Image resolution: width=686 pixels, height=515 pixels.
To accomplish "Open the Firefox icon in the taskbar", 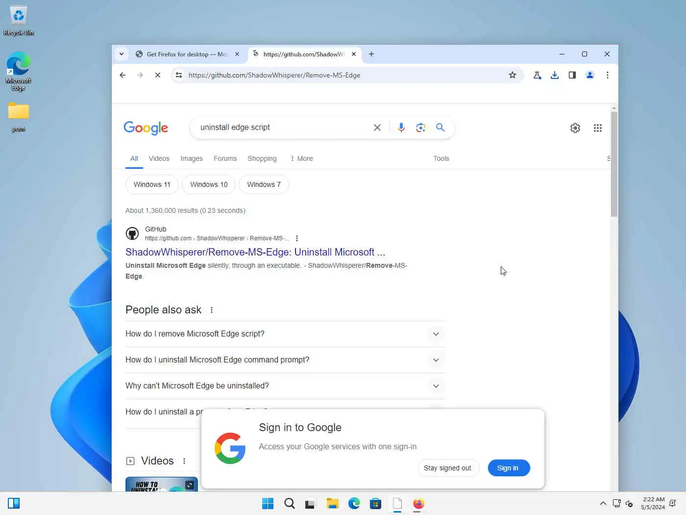I will click(x=418, y=504).
